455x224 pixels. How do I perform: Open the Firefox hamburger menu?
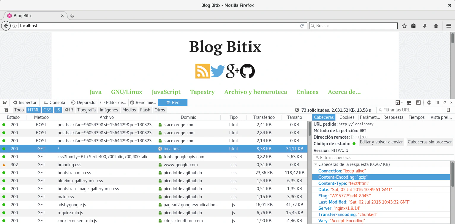(x=448, y=26)
